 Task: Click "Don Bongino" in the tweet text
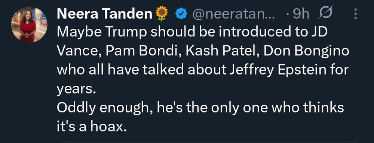306,51
